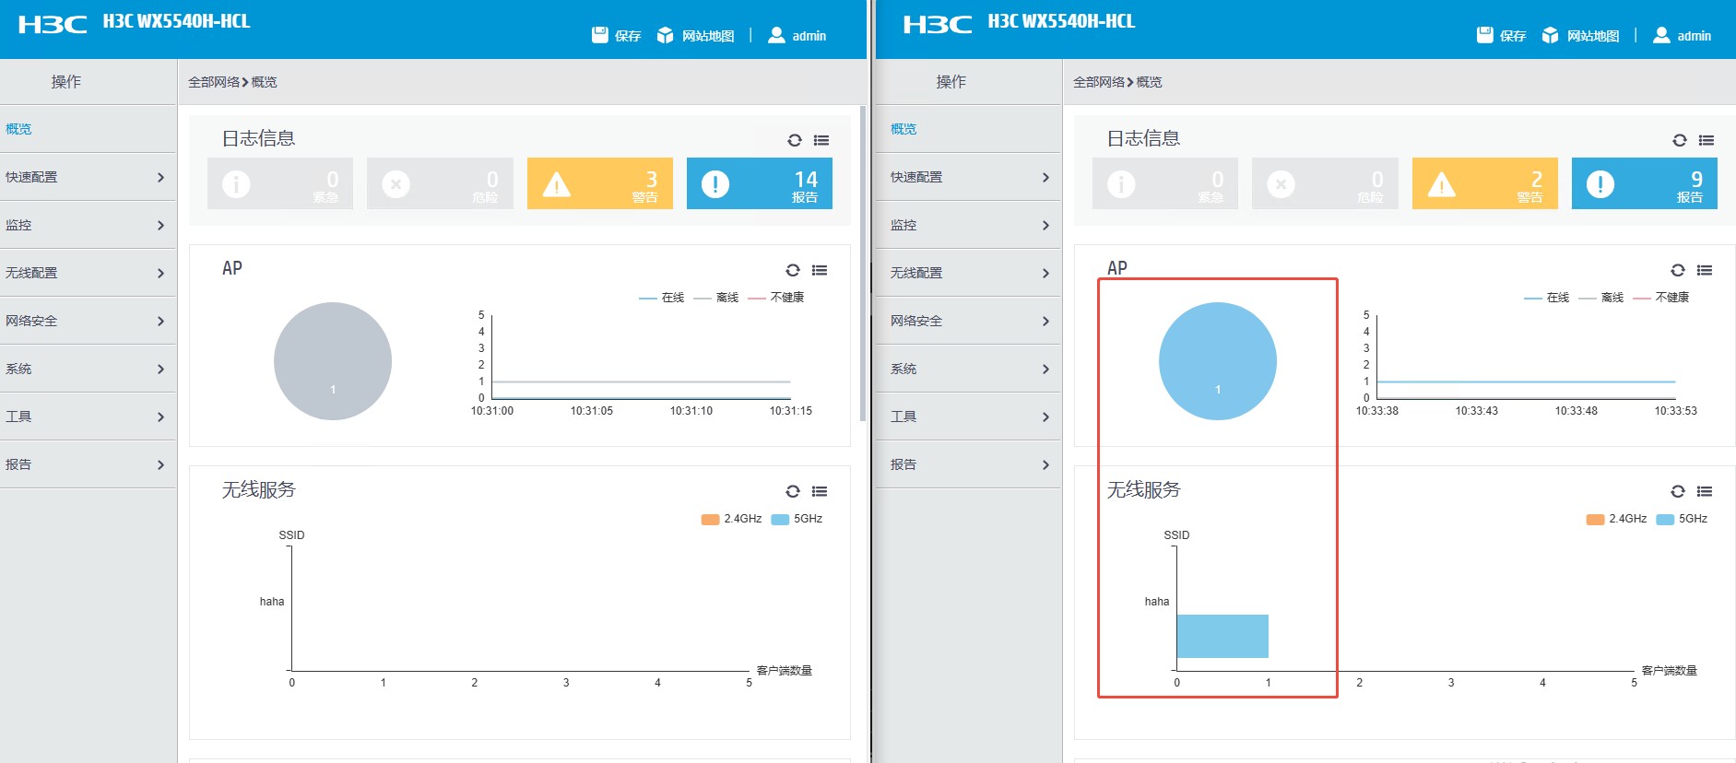The width and height of the screenshot is (1736, 763).
Task: Click 网站地图 text link in the left window
Action: [708, 36]
